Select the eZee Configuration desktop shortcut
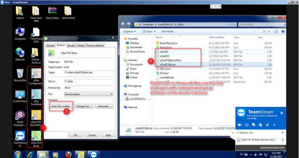 click(36, 77)
